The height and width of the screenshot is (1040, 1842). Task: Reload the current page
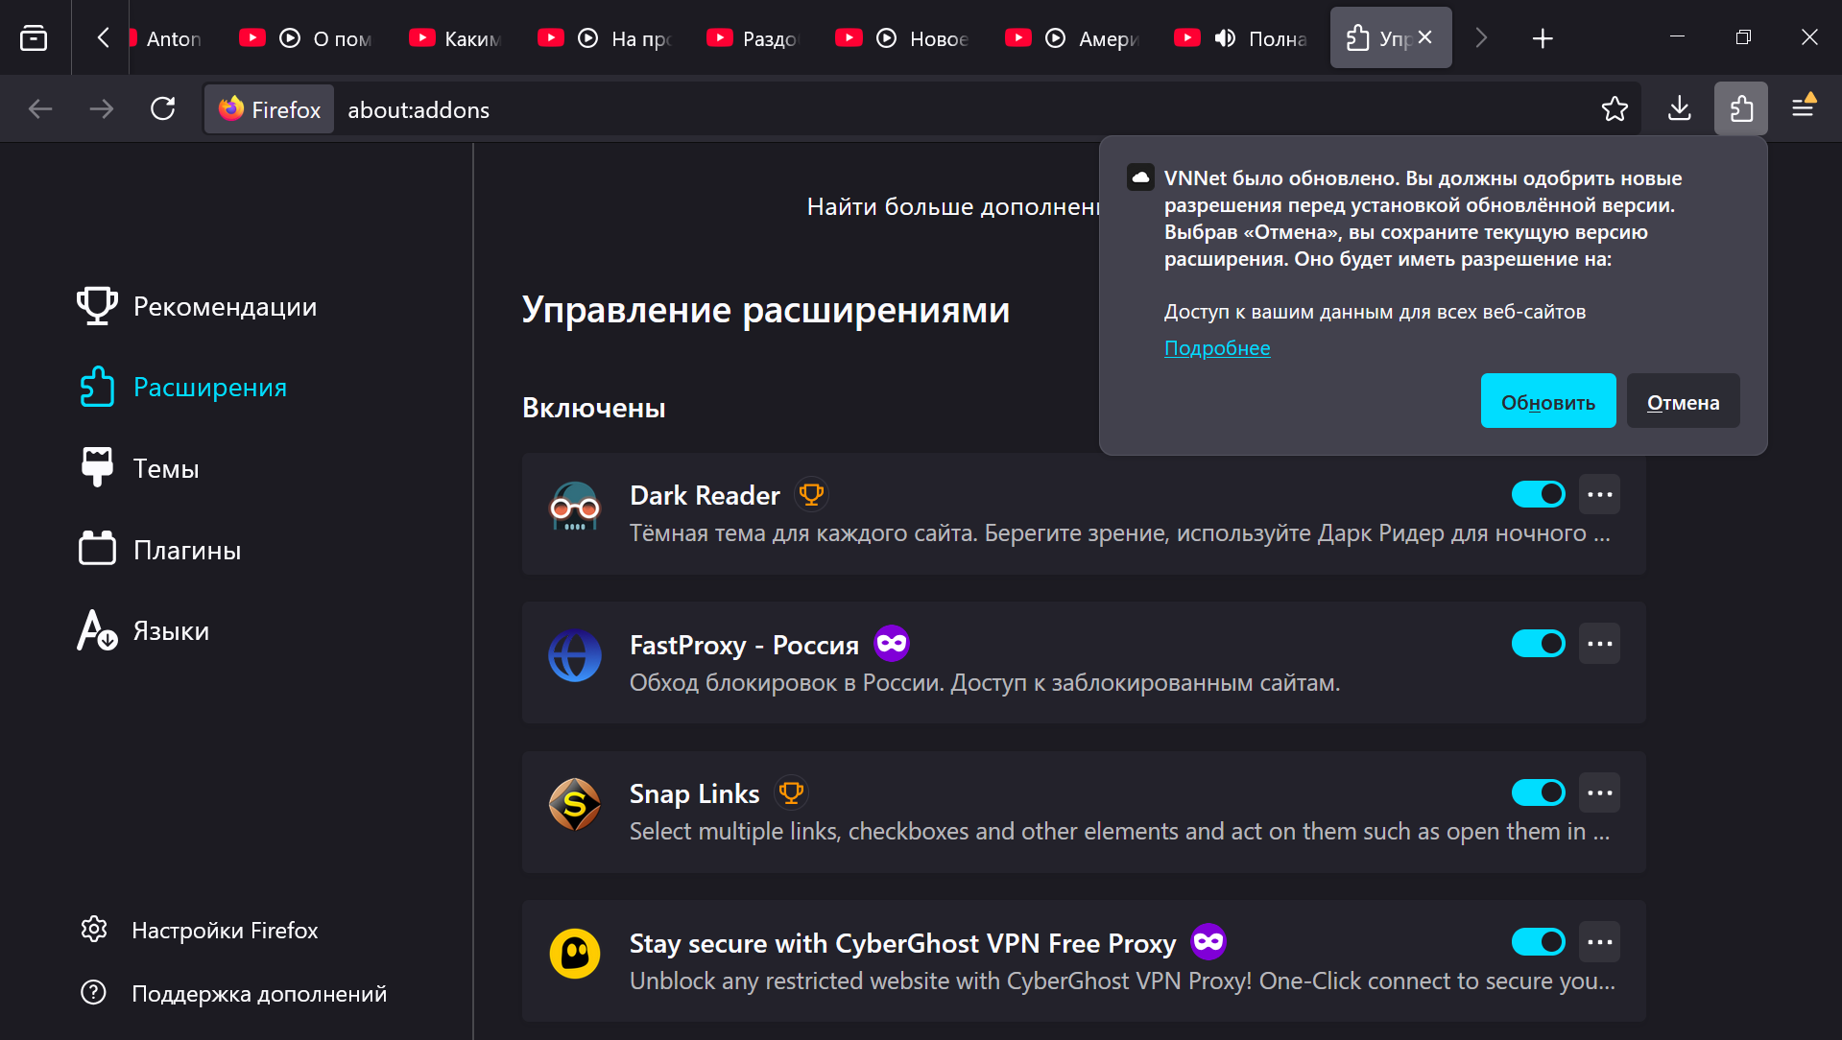(163, 109)
